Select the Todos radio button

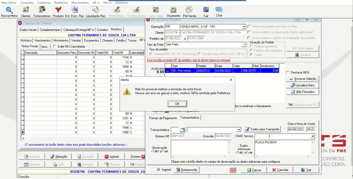pyautogui.click(x=251, y=55)
